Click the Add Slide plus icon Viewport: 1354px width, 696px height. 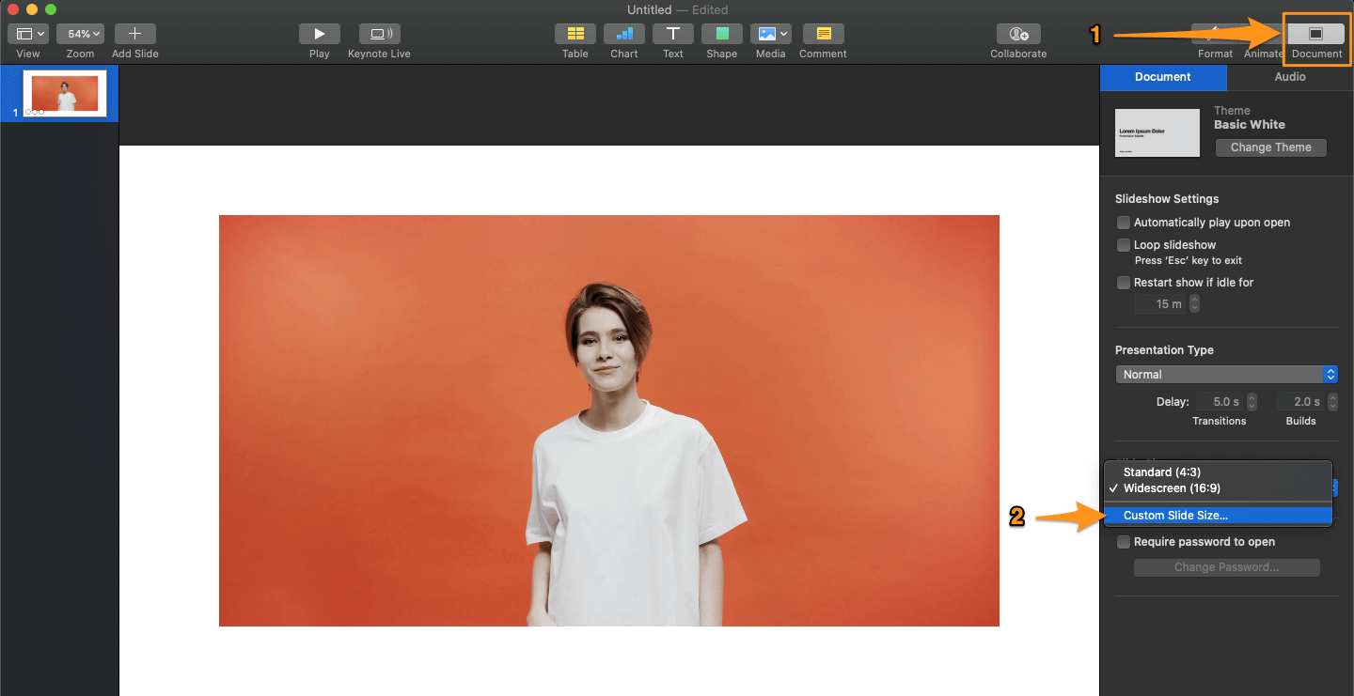[134, 34]
